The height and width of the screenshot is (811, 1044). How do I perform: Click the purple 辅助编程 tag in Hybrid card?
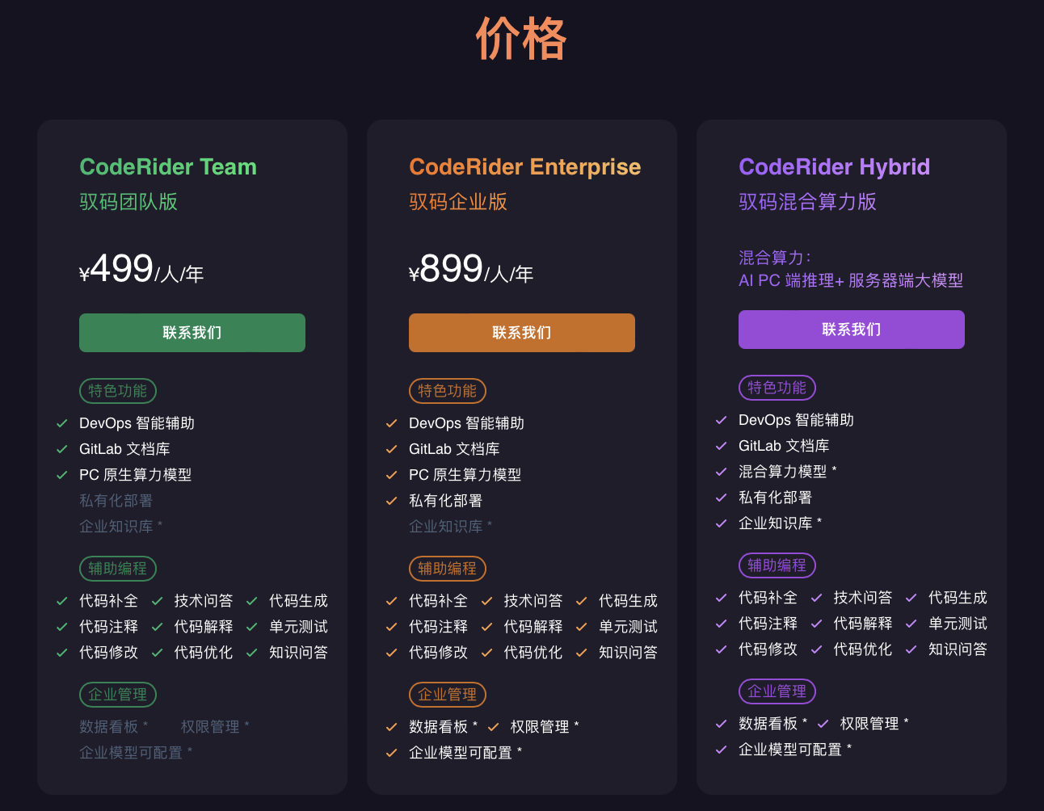[777, 565]
